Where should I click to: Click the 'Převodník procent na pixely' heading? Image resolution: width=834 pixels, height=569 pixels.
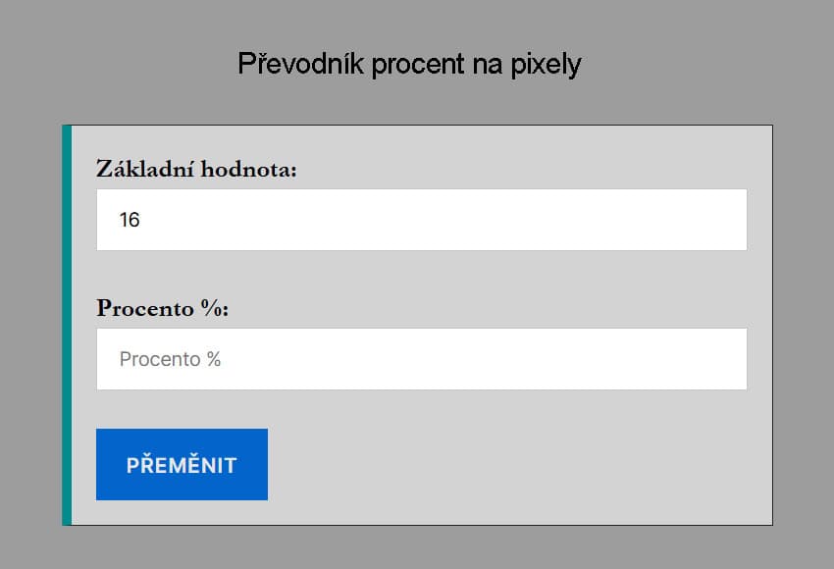(x=409, y=64)
